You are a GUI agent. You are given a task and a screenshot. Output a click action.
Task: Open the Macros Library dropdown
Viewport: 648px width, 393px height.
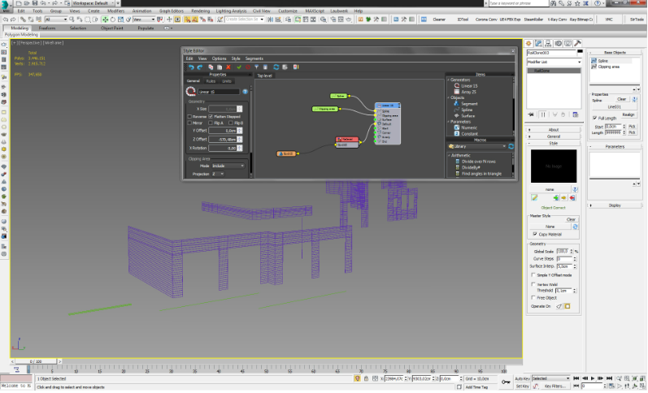coord(477,146)
